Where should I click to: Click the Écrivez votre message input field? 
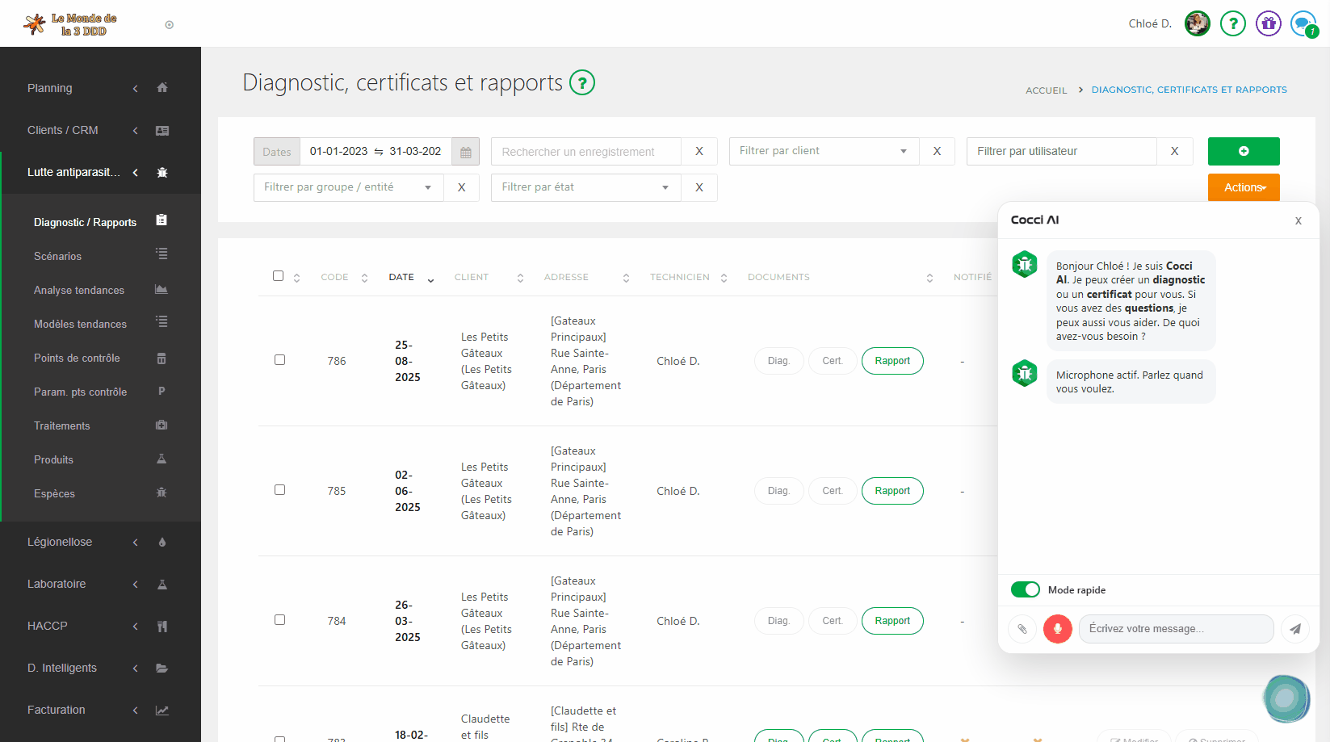tap(1176, 628)
